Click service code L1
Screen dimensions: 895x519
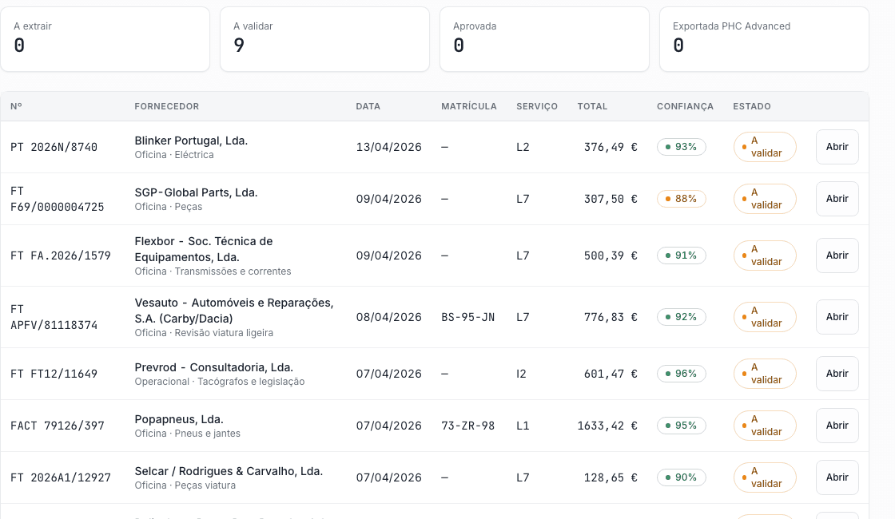523,426
